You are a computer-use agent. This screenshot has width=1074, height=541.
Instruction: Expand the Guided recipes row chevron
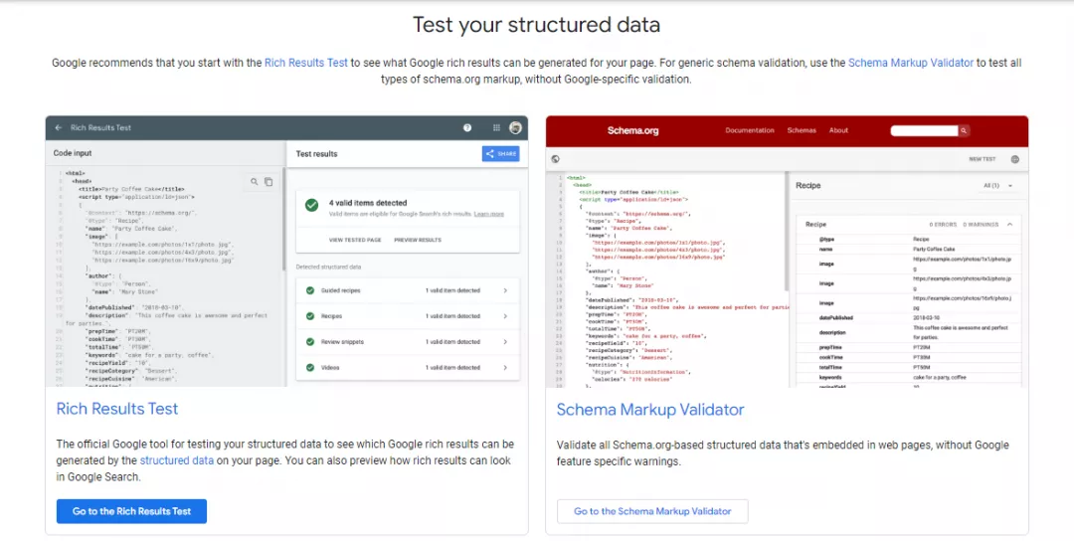pyautogui.click(x=505, y=290)
